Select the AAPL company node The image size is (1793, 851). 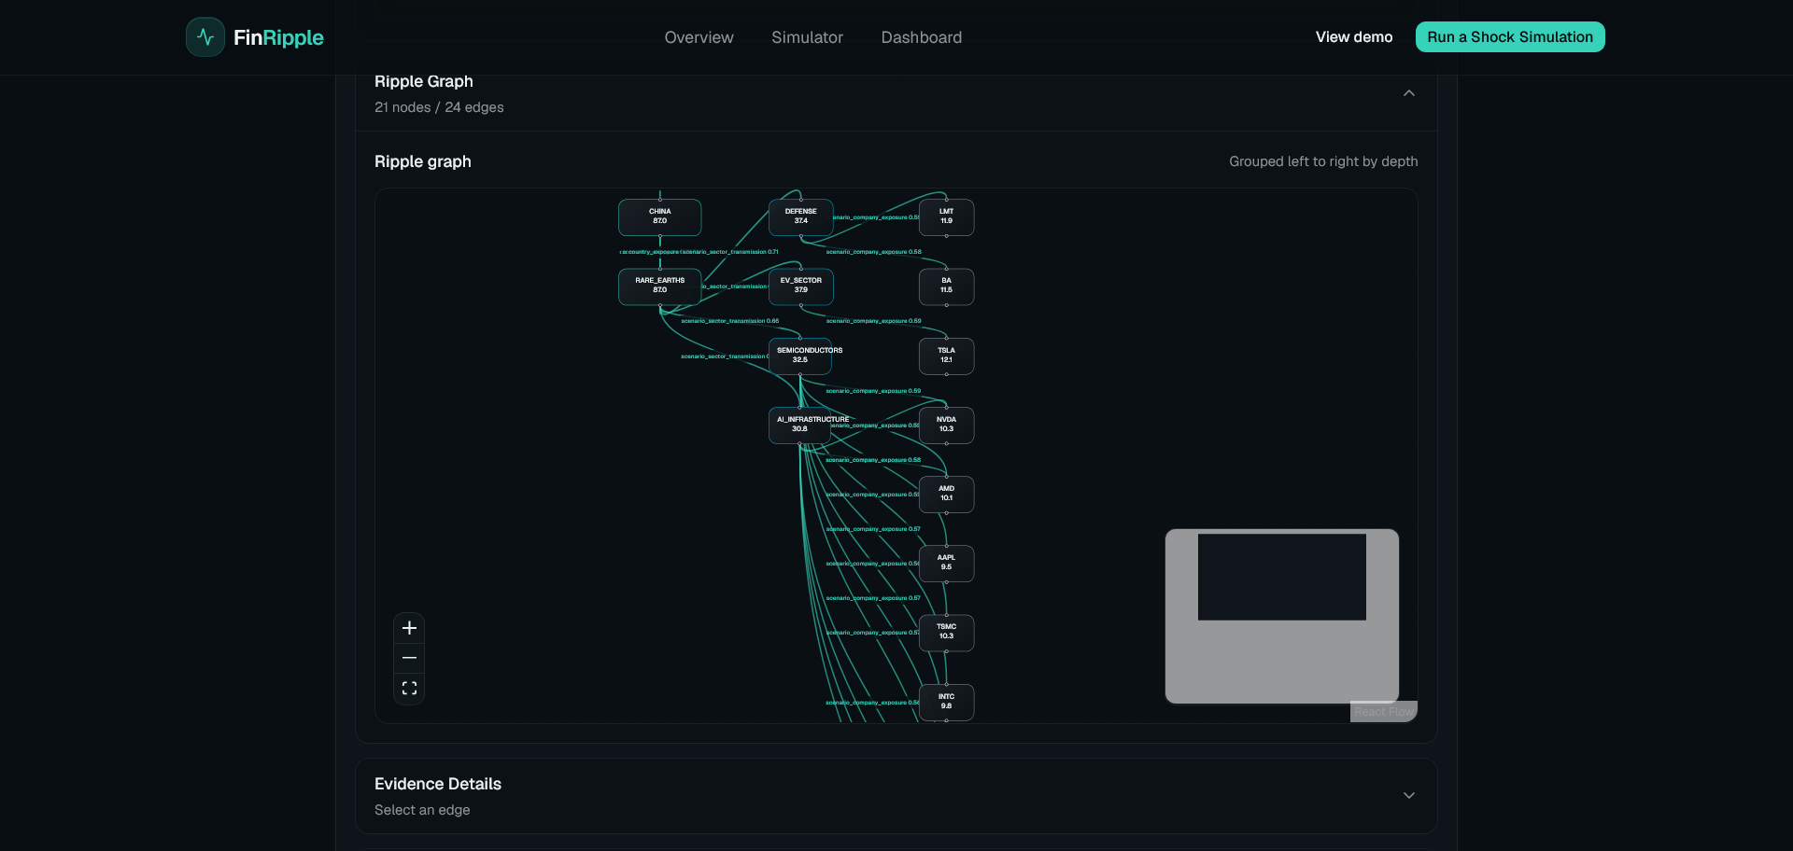point(947,564)
